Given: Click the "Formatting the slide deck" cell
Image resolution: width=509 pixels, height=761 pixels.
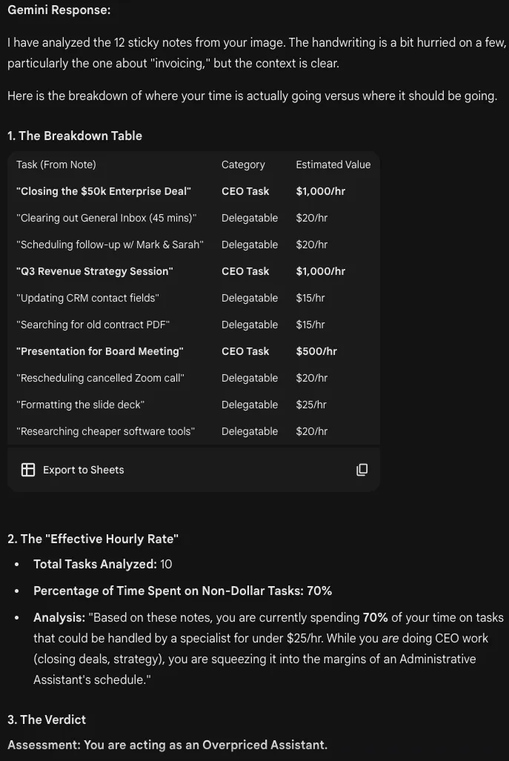Looking at the screenshot, I should (x=80, y=405).
